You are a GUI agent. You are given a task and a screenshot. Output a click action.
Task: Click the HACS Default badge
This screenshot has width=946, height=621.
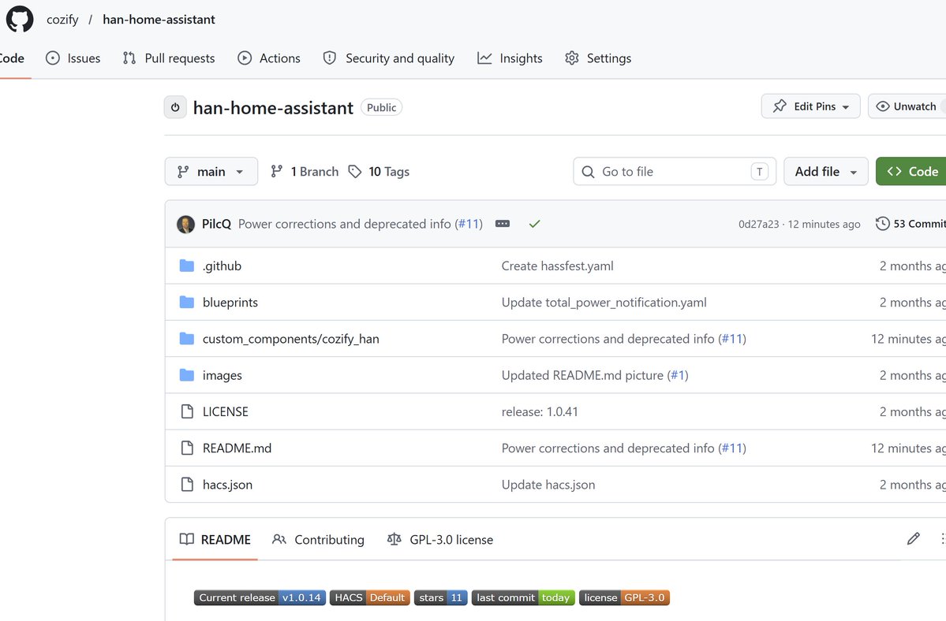coord(370,597)
